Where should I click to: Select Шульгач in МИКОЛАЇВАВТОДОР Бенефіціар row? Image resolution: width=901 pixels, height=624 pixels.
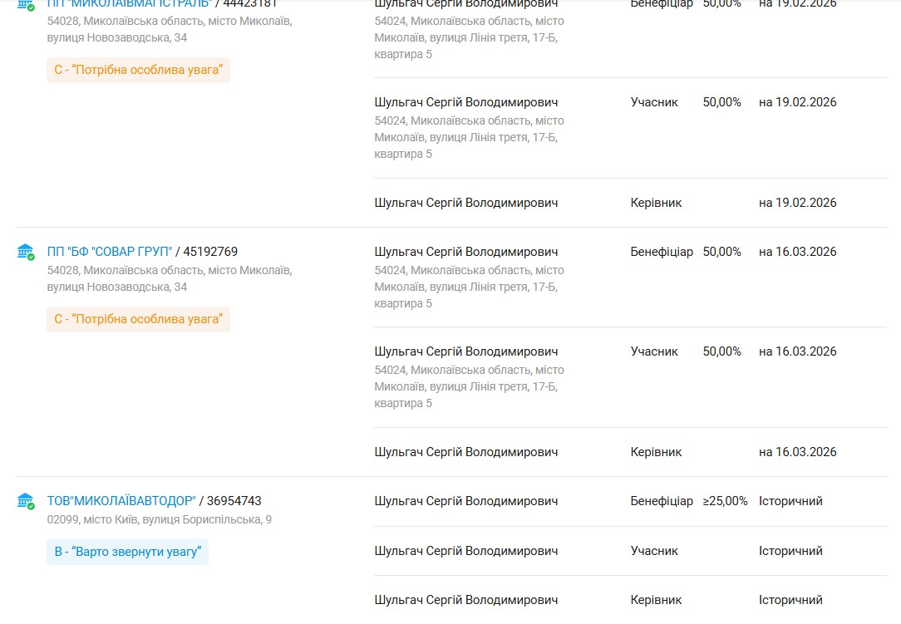465,501
